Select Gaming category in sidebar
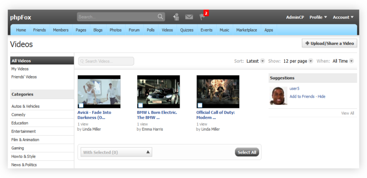Image resolution: width=367 pixels, height=178 pixels. [x=18, y=148]
